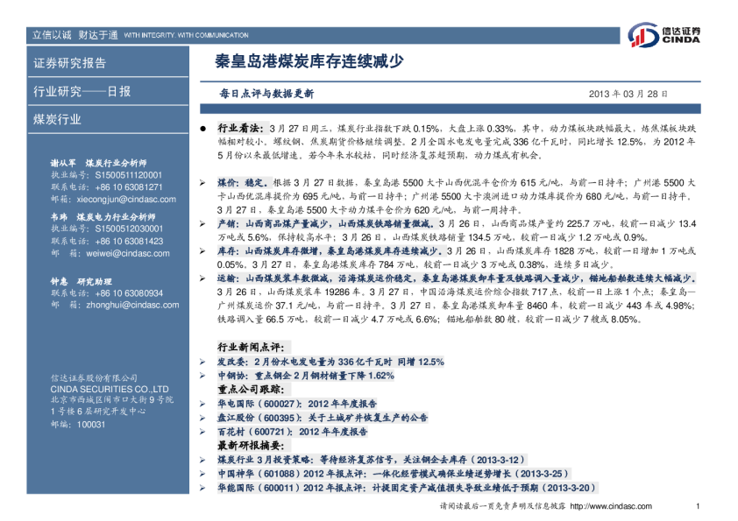Select the 煤炭行业 sidebar header
The width and height of the screenshot is (738, 521).
pyautogui.click(x=57, y=119)
